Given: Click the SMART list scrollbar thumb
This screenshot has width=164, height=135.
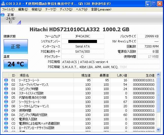Looking at the screenshot, I should pyautogui.click(x=158, y=95).
